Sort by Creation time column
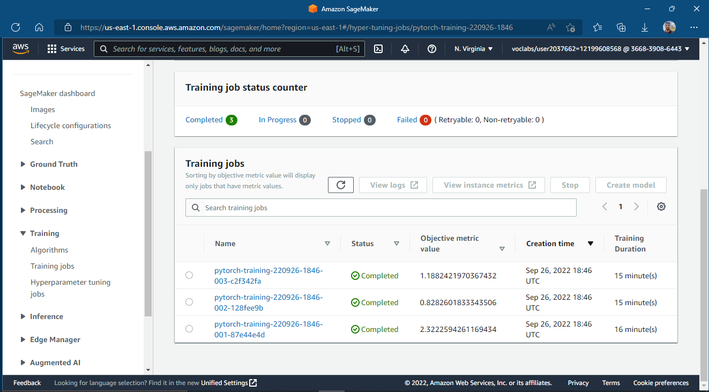Viewport: 709px width, 392px height. [591, 243]
